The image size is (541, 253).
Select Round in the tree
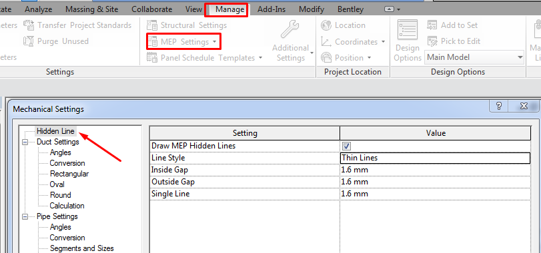click(x=61, y=195)
